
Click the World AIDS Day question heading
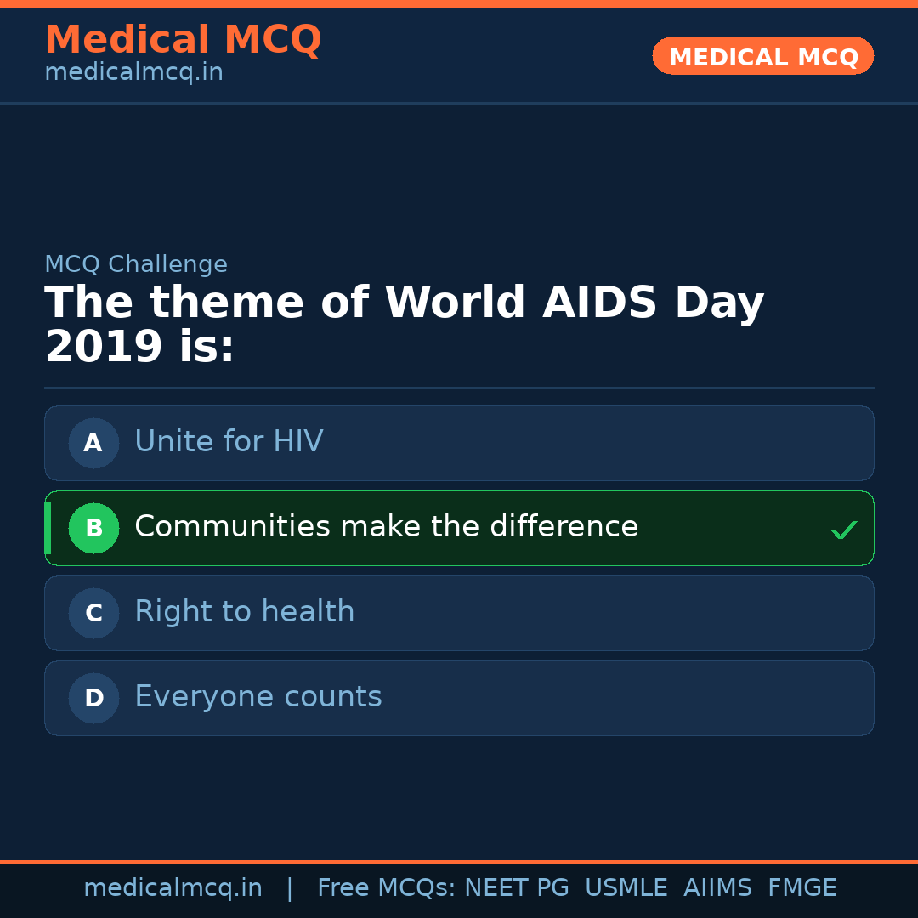[404, 325]
